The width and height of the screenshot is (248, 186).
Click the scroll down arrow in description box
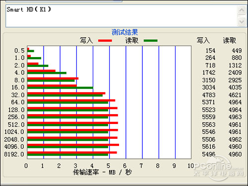242,21
